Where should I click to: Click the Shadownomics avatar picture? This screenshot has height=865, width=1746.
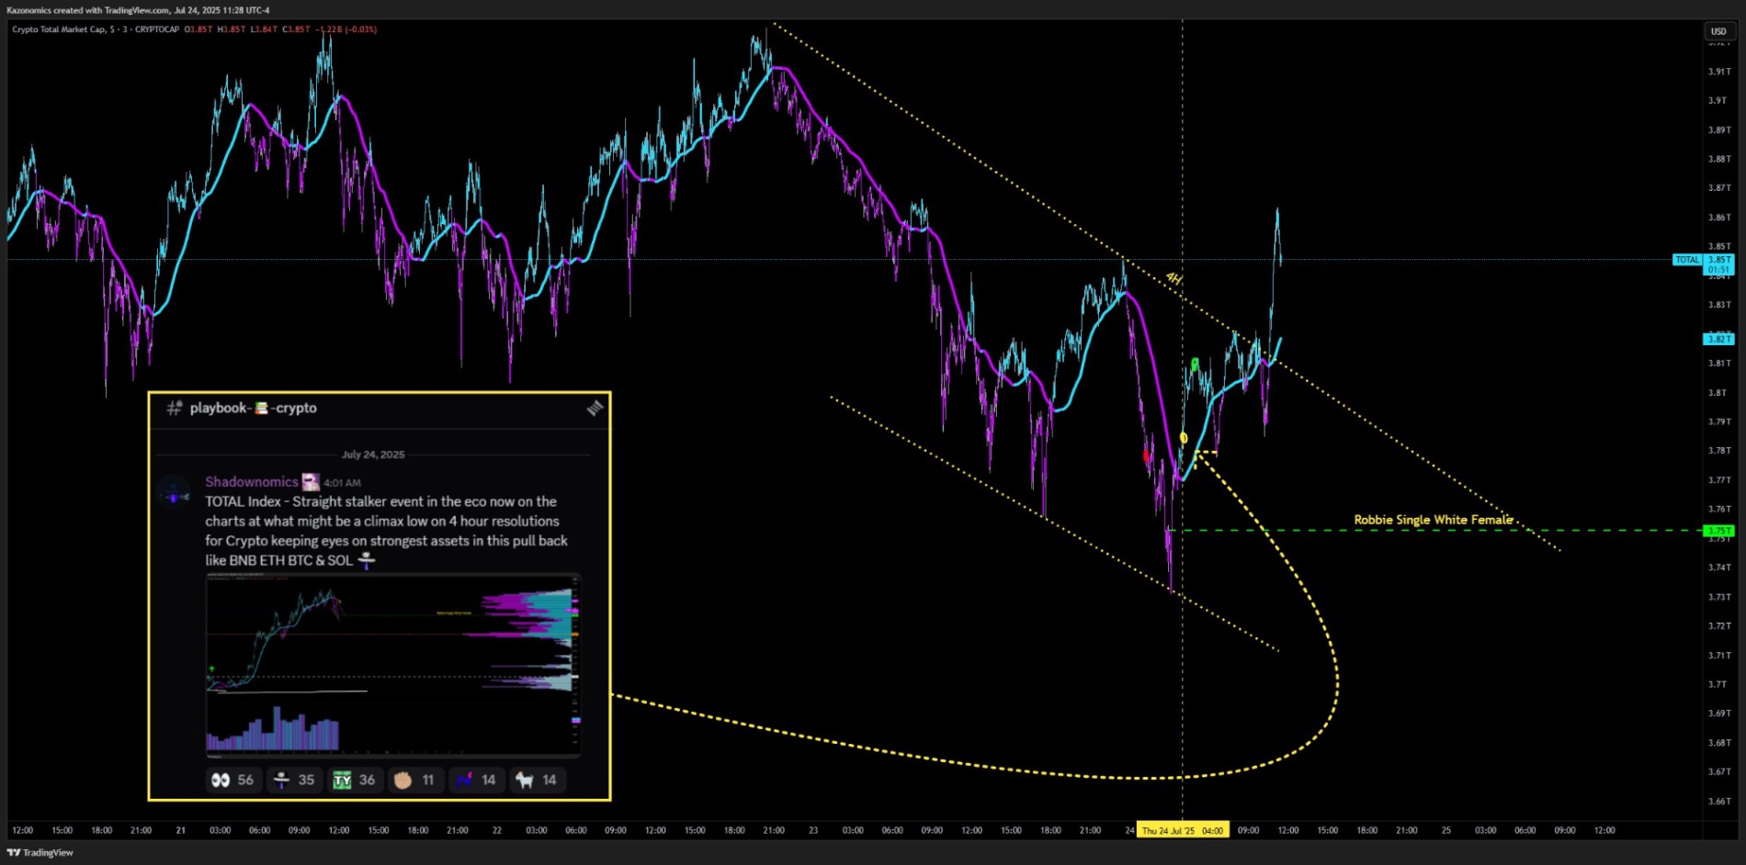pos(174,492)
